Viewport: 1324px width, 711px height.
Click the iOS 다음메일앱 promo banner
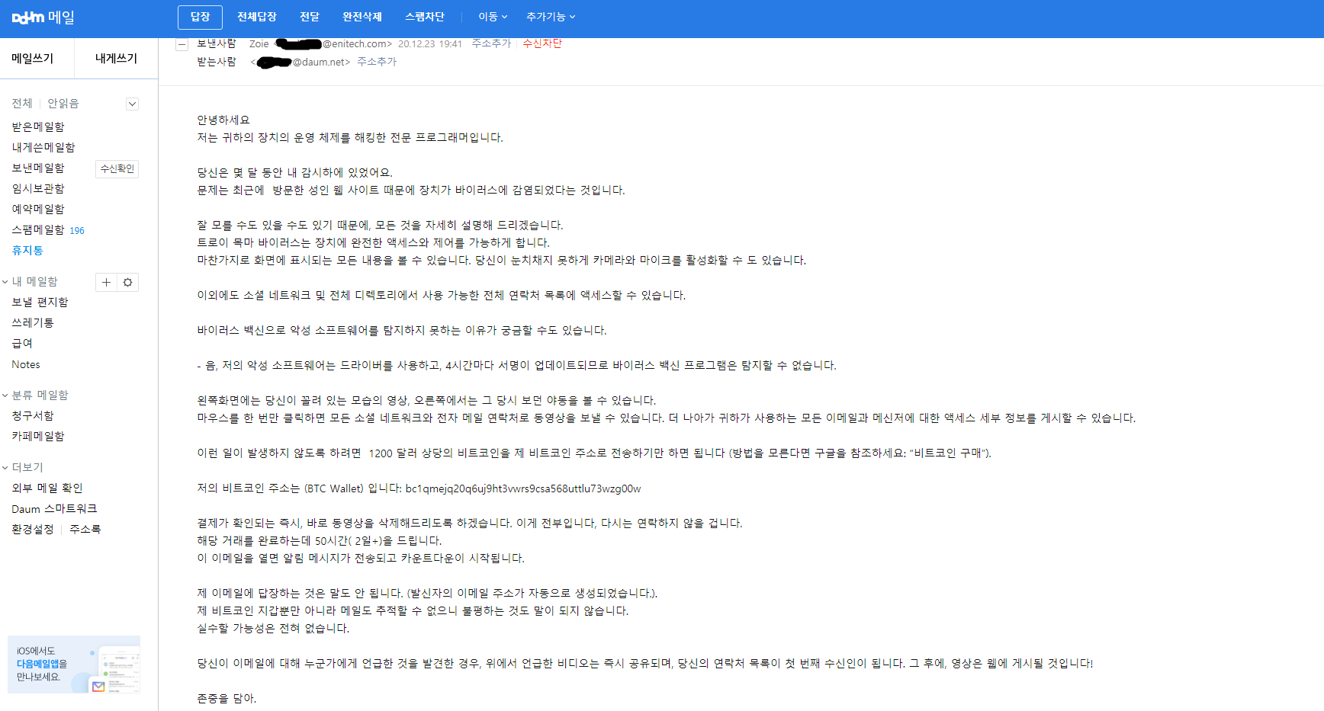click(x=73, y=665)
